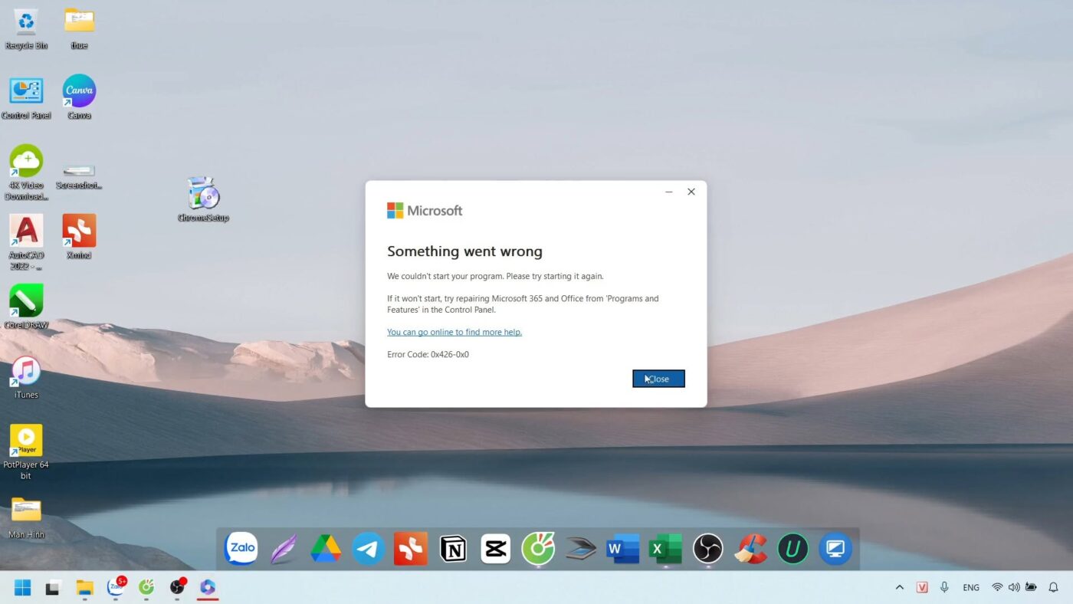The height and width of the screenshot is (604, 1073).
Task: Switch to Coc Coc in the taskbar
Action: click(146, 588)
